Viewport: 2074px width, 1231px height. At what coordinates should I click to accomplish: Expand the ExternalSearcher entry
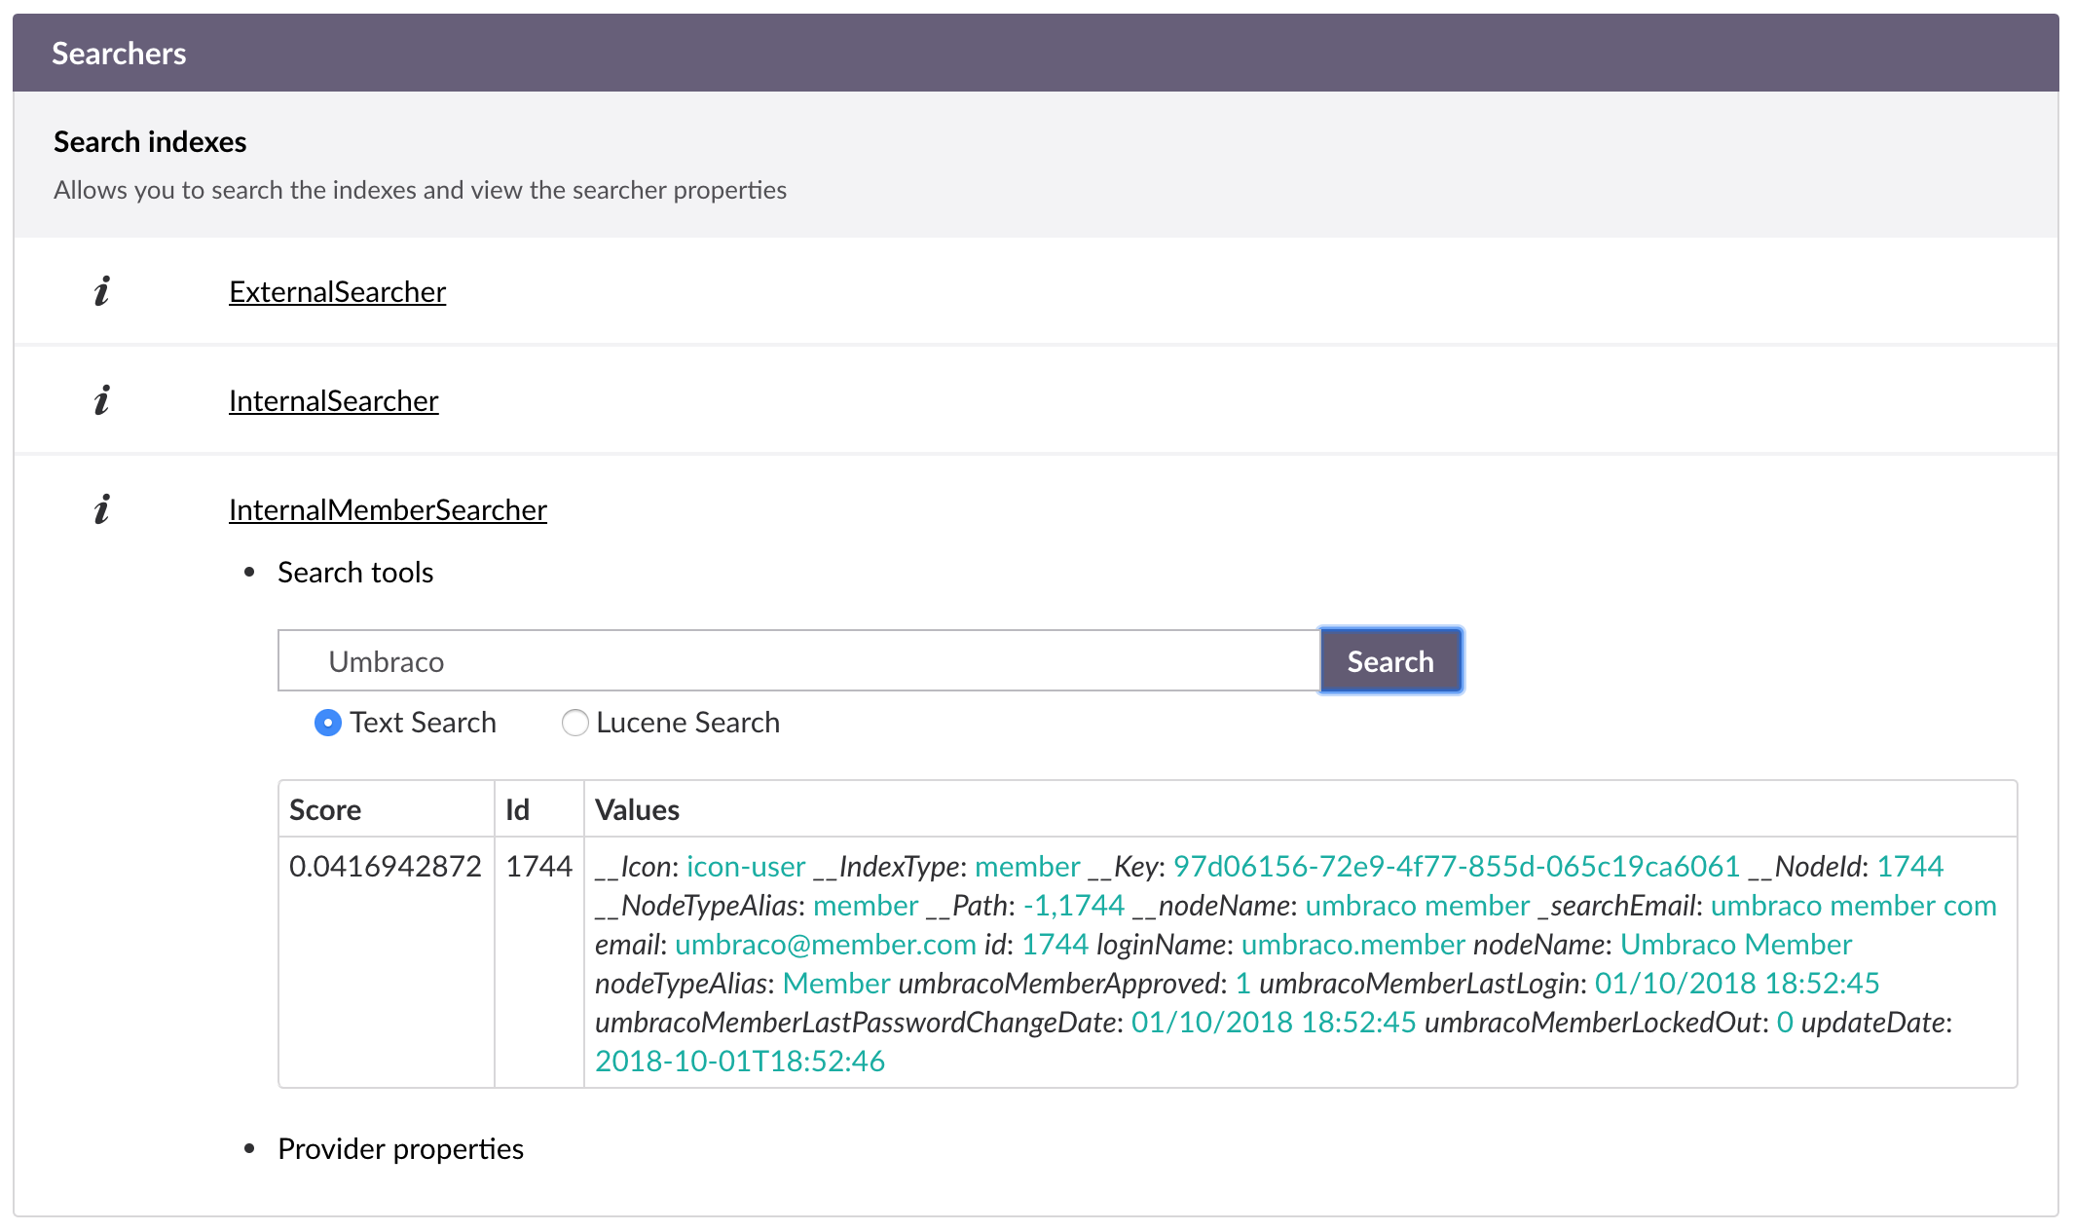337,292
